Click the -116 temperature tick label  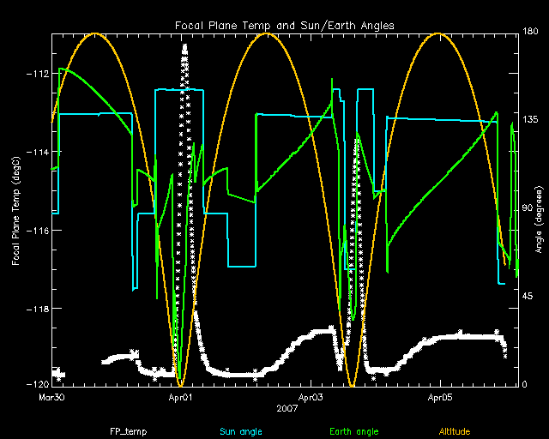[x=38, y=231]
